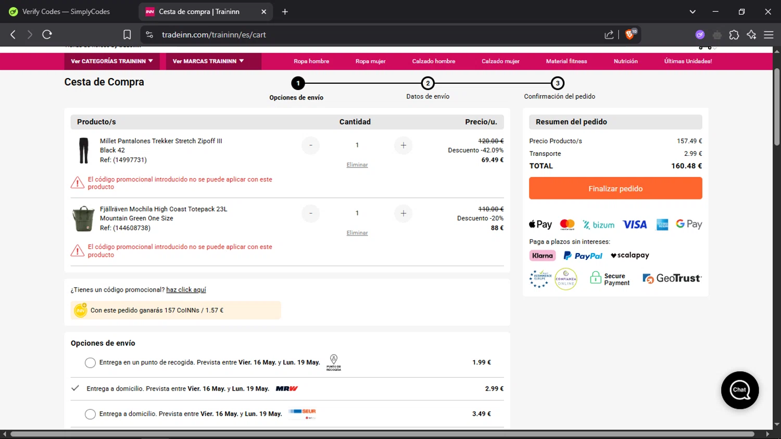The image size is (781, 439).
Task: Select pickup point delivery 1.99 € option
Action: (x=90, y=362)
